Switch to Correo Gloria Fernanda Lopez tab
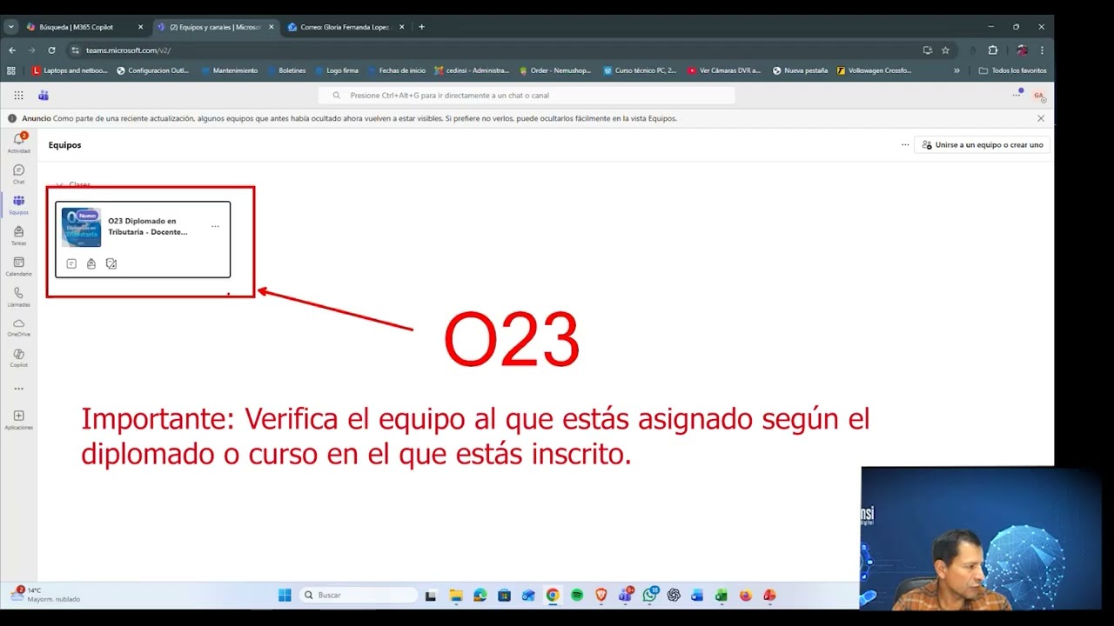Image resolution: width=1114 pixels, height=626 pixels. point(346,27)
